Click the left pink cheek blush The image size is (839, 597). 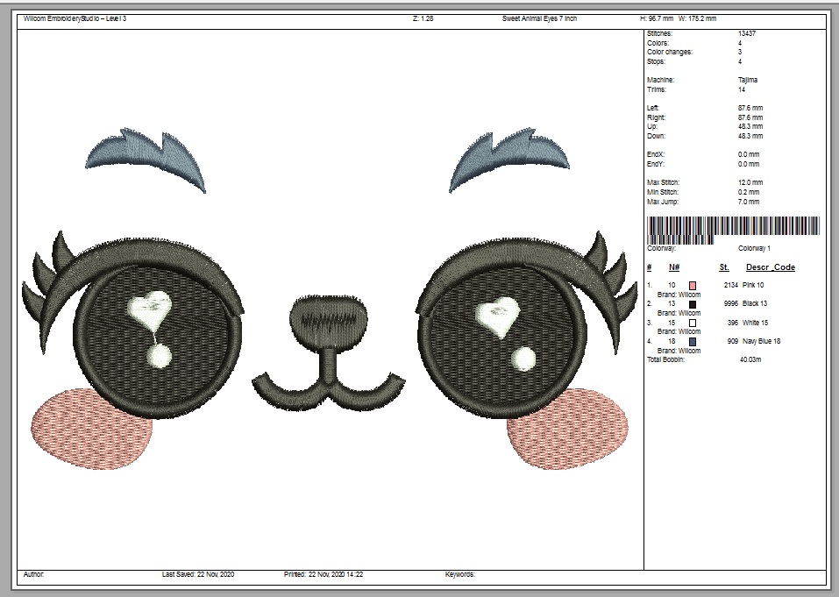pyautogui.click(x=90, y=430)
